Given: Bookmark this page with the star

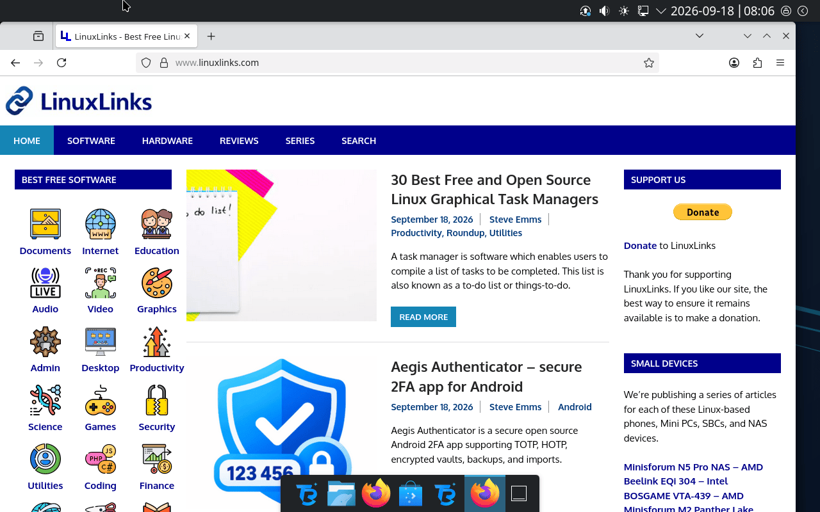Looking at the screenshot, I should click(x=649, y=63).
